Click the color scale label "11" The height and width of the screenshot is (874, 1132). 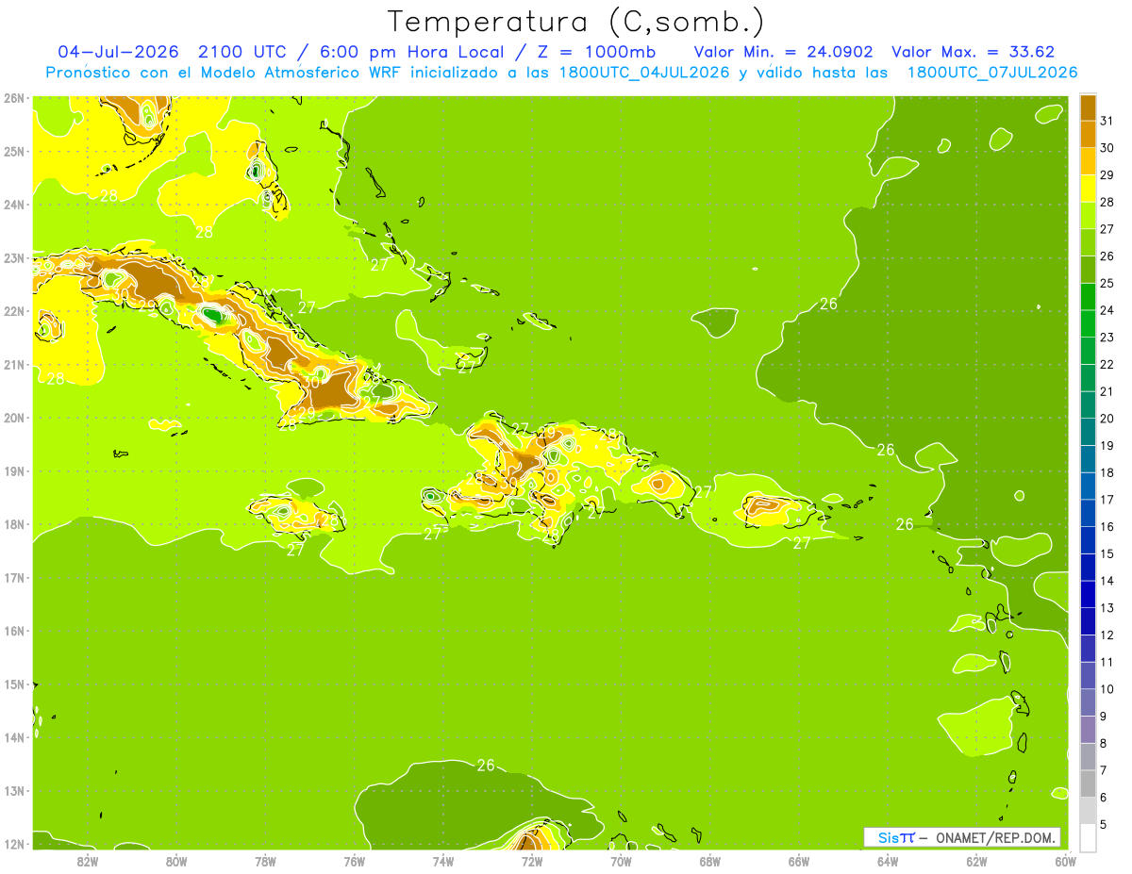point(1107,662)
